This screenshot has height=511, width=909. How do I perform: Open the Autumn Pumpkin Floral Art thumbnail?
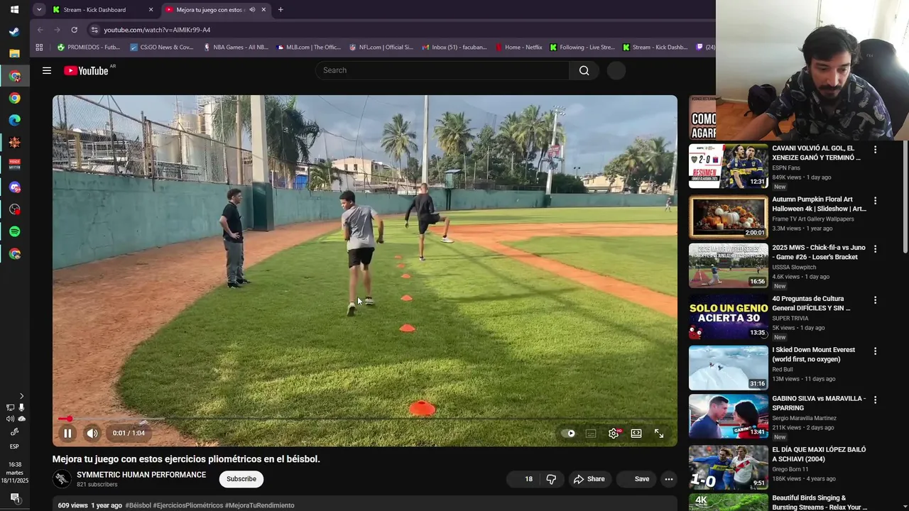[x=729, y=217]
